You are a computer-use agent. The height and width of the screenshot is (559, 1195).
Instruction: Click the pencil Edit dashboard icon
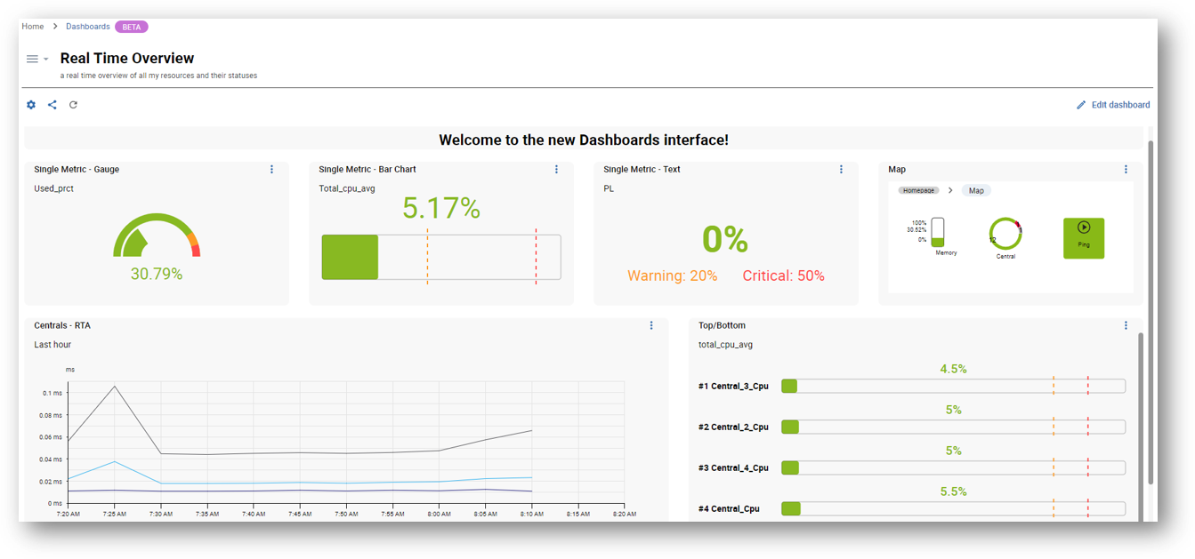pos(1081,105)
